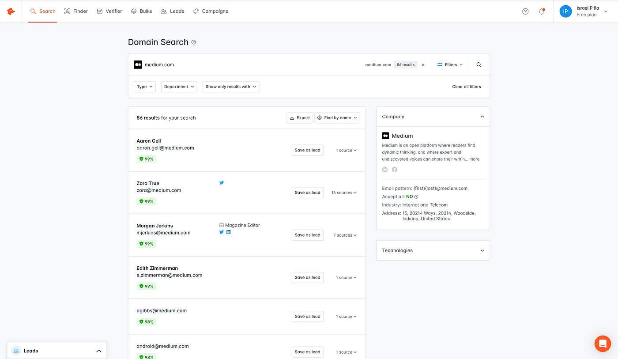Open Zora True's Twitter profile icon

point(222,182)
